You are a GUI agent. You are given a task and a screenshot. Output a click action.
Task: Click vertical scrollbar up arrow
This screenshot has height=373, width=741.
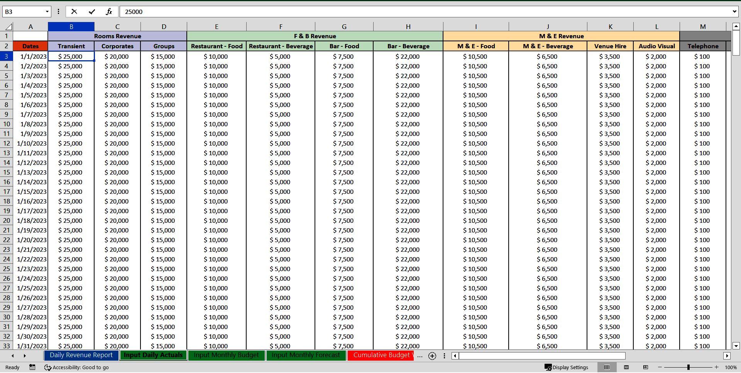point(736,27)
